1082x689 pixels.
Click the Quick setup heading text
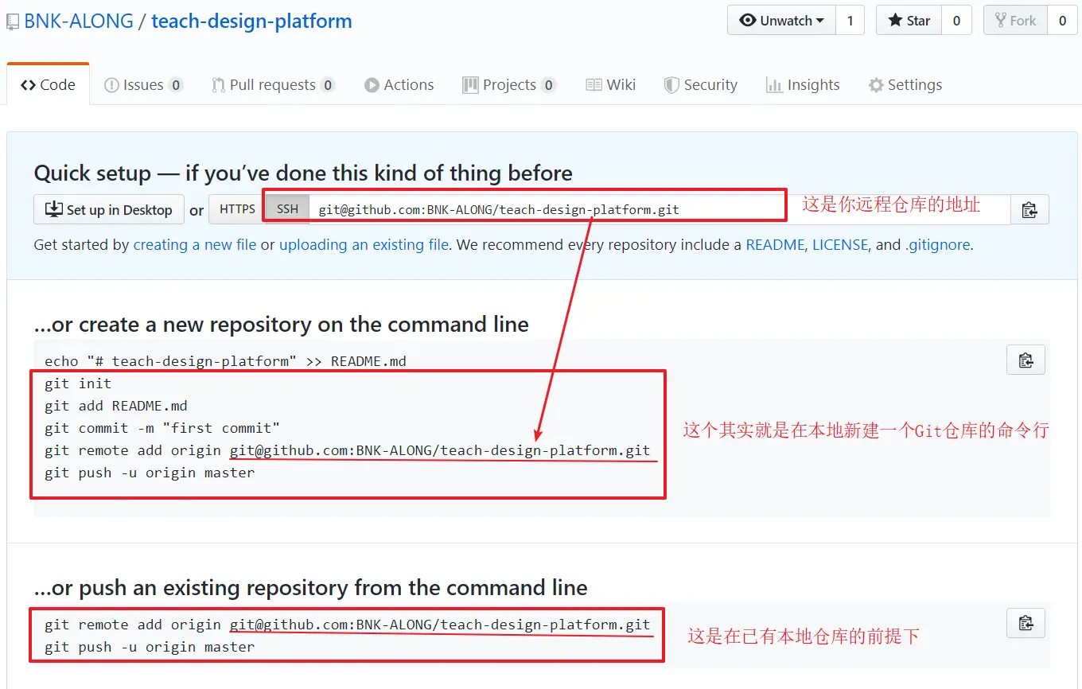(303, 173)
